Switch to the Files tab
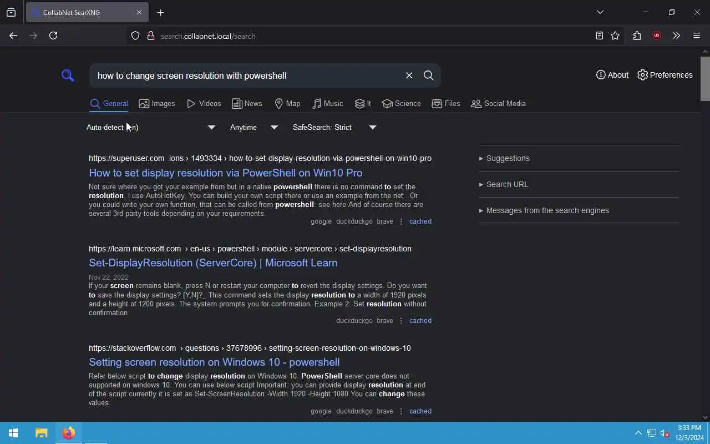Viewport: 710px width, 444px height. click(x=446, y=103)
